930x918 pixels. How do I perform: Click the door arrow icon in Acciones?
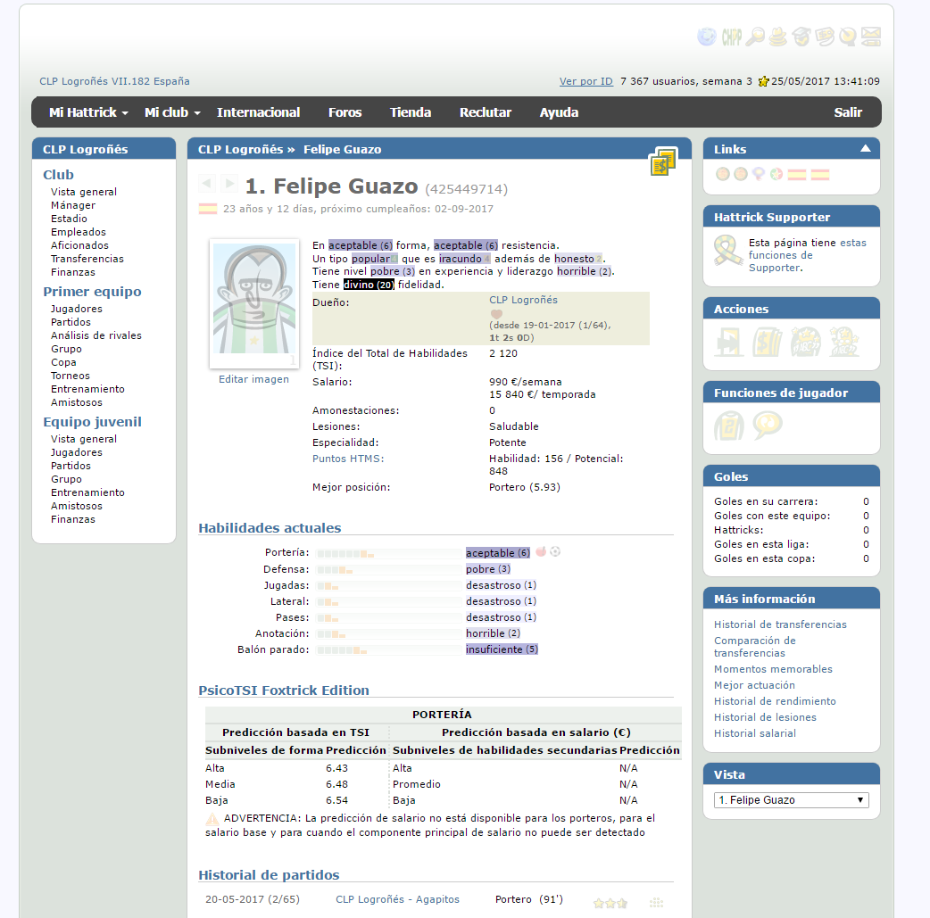[729, 342]
